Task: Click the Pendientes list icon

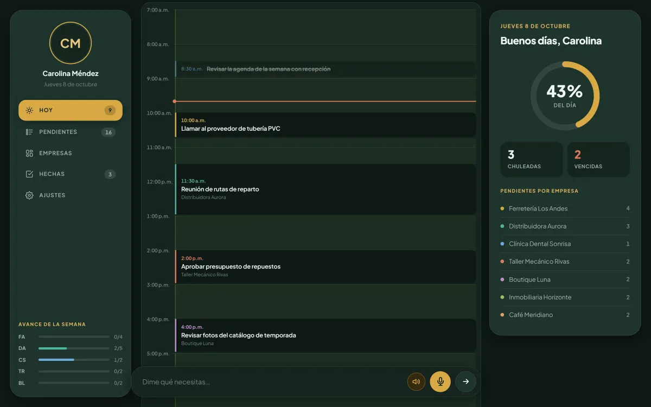Action: [x=29, y=132]
